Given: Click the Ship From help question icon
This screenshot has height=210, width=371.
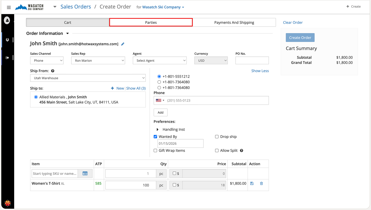Looking at the screenshot, I should coord(53,71).
